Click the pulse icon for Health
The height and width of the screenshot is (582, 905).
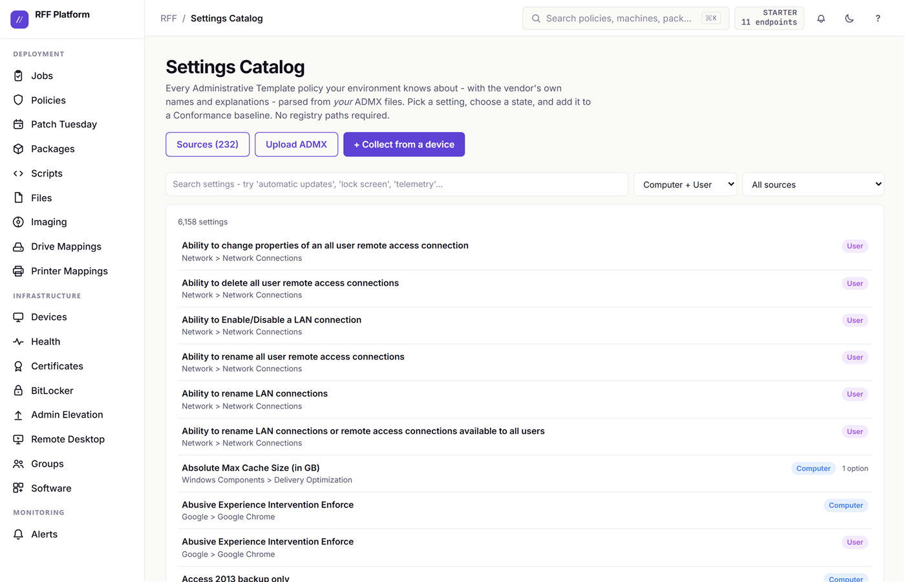point(18,341)
